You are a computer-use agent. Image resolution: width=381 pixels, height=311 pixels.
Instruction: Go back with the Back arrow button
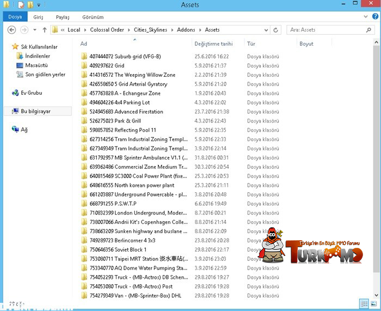pyautogui.click(x=11, y=30)
